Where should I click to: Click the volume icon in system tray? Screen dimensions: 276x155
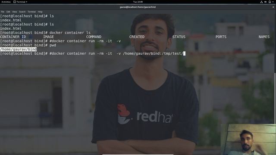pos(266,2)
